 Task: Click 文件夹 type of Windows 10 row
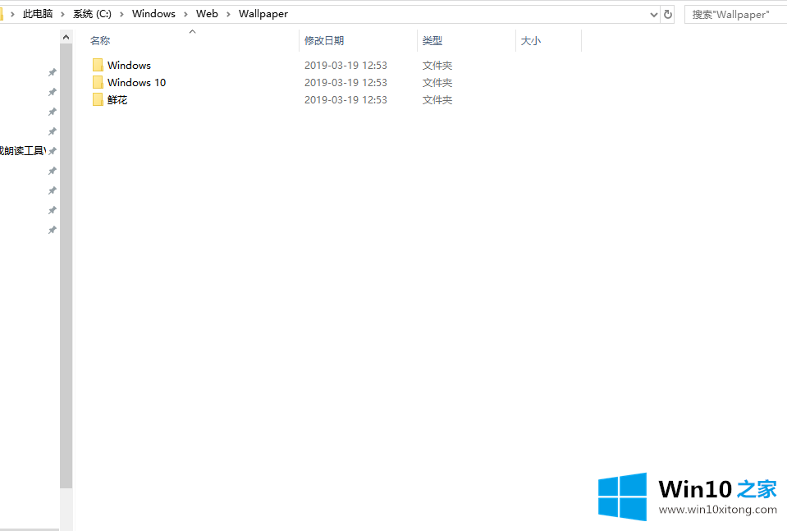point(437,82)
